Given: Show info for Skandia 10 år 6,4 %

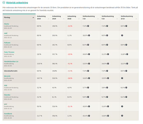Looking at the screenshot, I should [x=126, y=97].
